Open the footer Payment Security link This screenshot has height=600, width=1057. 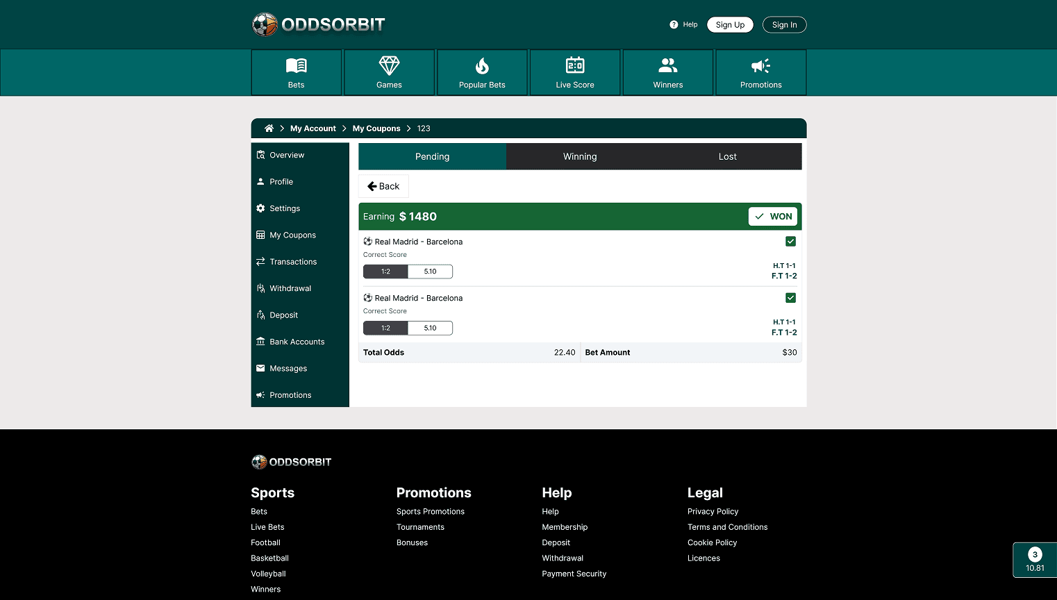[574, 574]
